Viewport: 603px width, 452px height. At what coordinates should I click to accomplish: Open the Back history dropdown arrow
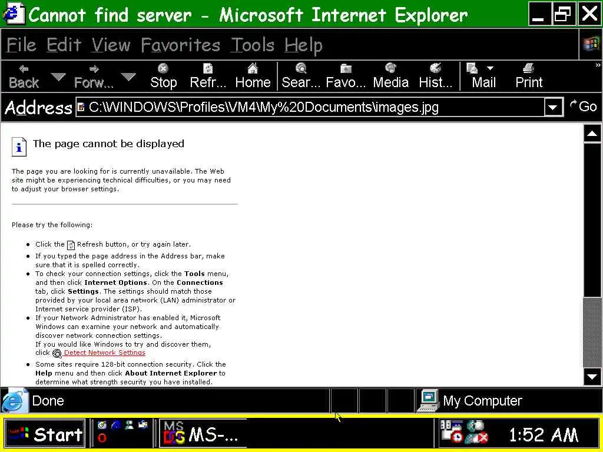pyautogui.click(x=58, y=77)
